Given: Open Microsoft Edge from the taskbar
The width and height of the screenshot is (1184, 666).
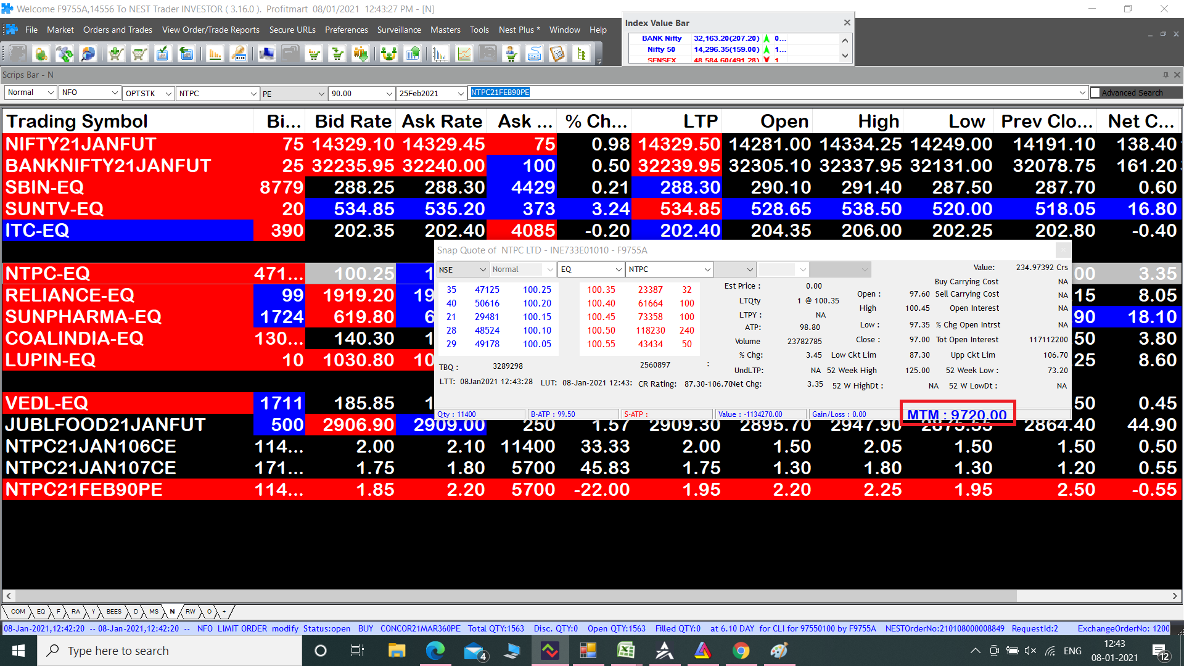Looking at the screenshot, I should coord(435,651).
